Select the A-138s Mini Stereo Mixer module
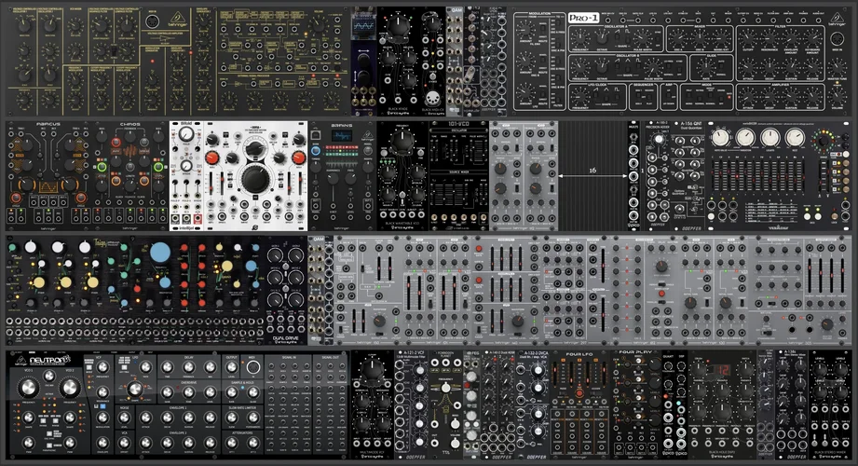858x466 pixels. coord(793,404)
